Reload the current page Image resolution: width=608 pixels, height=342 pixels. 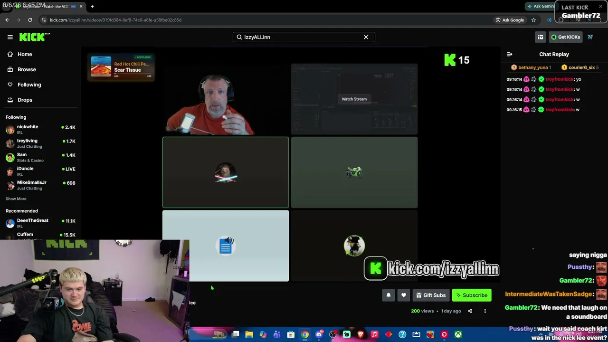coord(30,20)
